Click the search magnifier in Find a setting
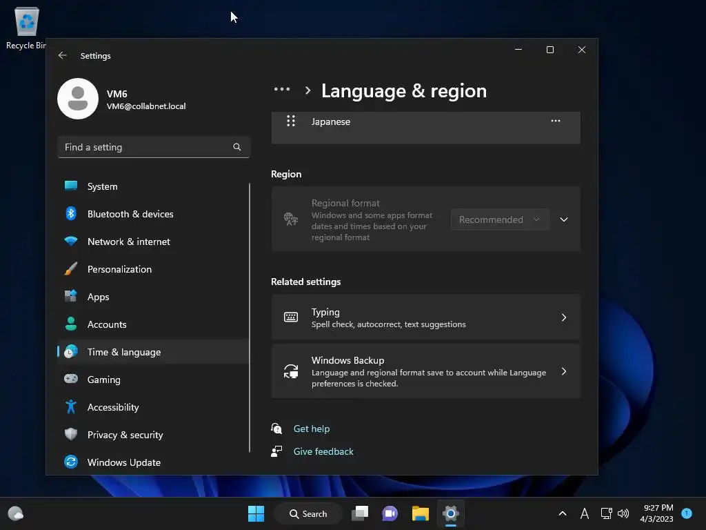Image resolution: width=706 pixels, height=530 pixels. (x=237, y=147)
